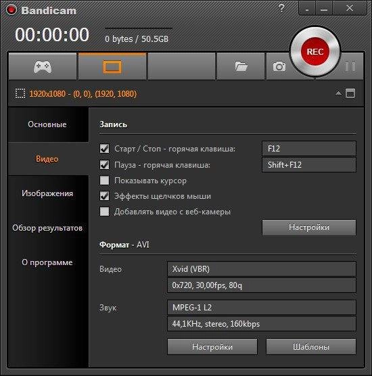Click the disk usage progress bar
The width and height of the screenshot is (372, 376).
[x=139, y=28]
